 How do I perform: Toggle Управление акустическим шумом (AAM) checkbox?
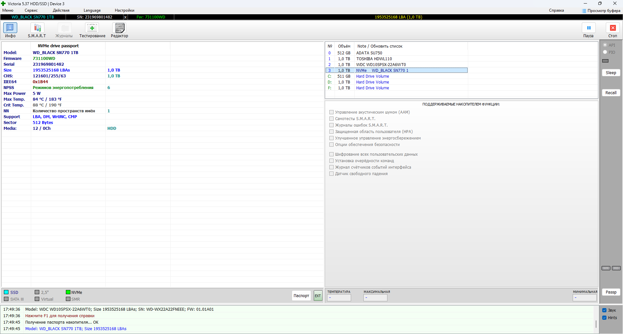coord(332,112)
